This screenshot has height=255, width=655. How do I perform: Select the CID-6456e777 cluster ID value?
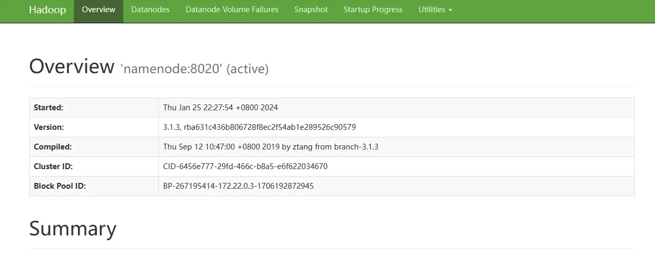(245, 166)
